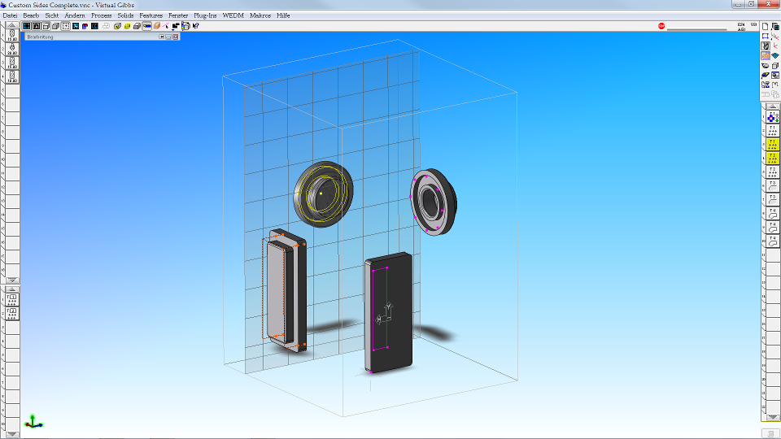
Task: Click the blue grid snowflake toolbar icon
Action: pos(76,26)
